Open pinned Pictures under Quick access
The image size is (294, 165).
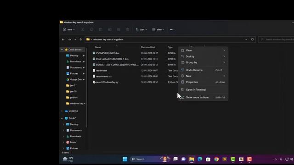click(74, 73)
